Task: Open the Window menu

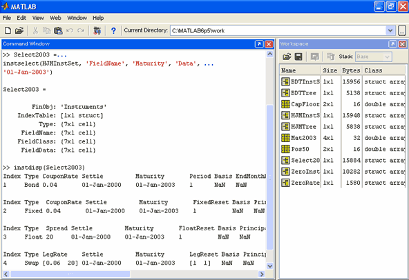Action: pos(77,18)
